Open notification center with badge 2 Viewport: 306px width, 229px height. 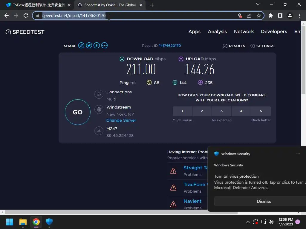tap(298, 222)
